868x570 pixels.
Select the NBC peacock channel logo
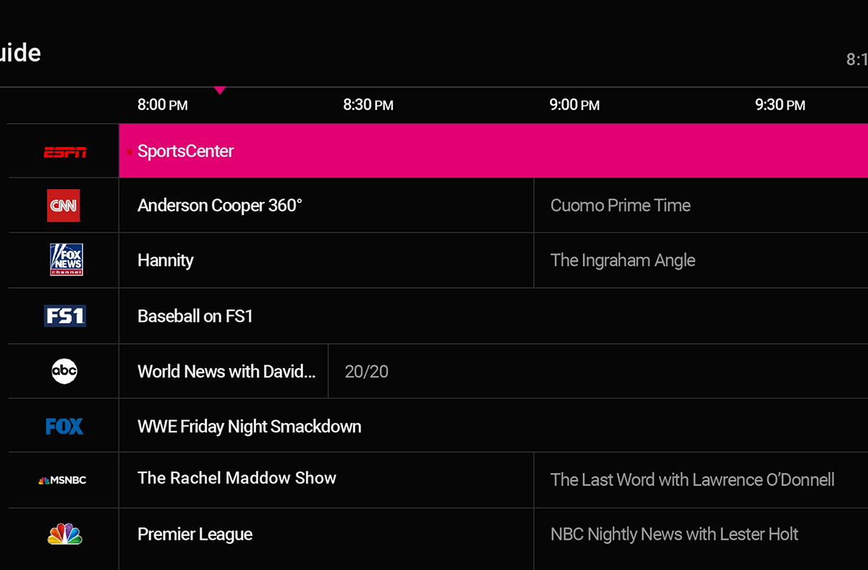64,534
